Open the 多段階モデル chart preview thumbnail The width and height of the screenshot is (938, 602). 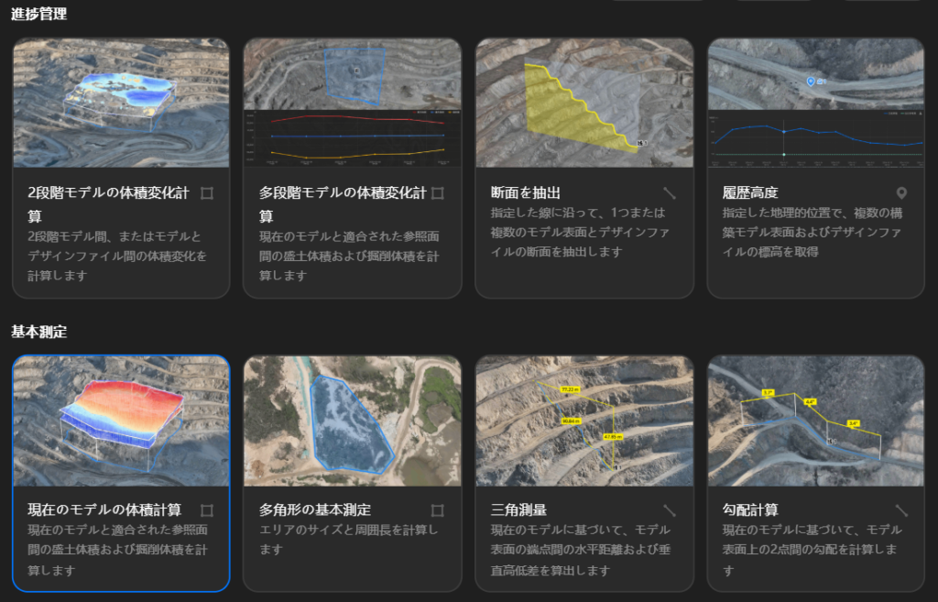[352, 103]
